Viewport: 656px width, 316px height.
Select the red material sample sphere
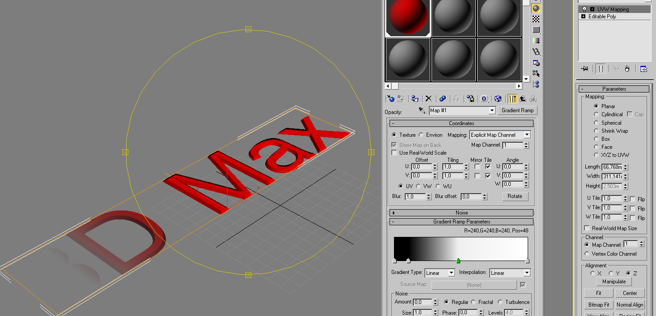click(408, 17)
